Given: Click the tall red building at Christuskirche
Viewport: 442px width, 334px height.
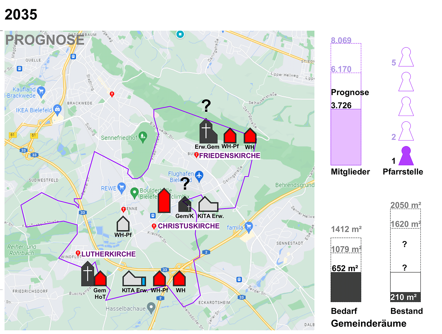Looking at the screenshot, I should [164, 200].
